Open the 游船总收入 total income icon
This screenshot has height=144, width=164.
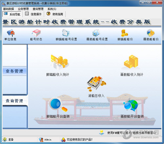(96, 84)
